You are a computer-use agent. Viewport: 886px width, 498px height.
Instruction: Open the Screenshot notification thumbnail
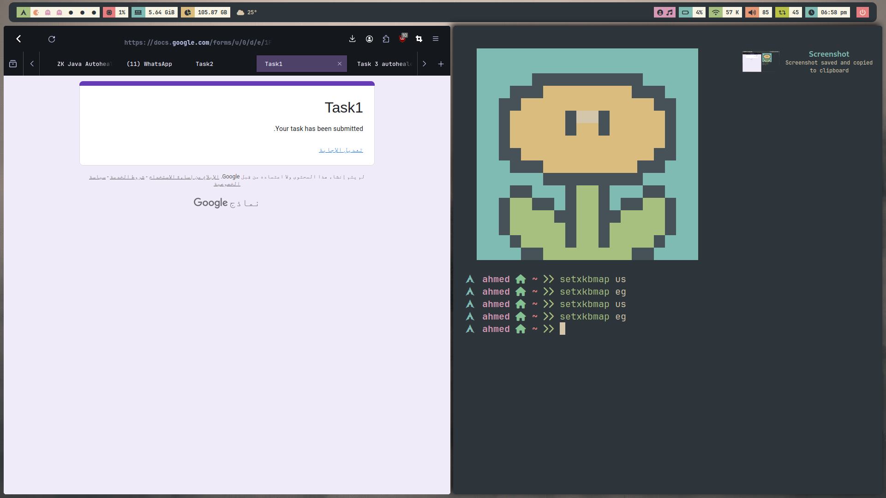[760, 62]
